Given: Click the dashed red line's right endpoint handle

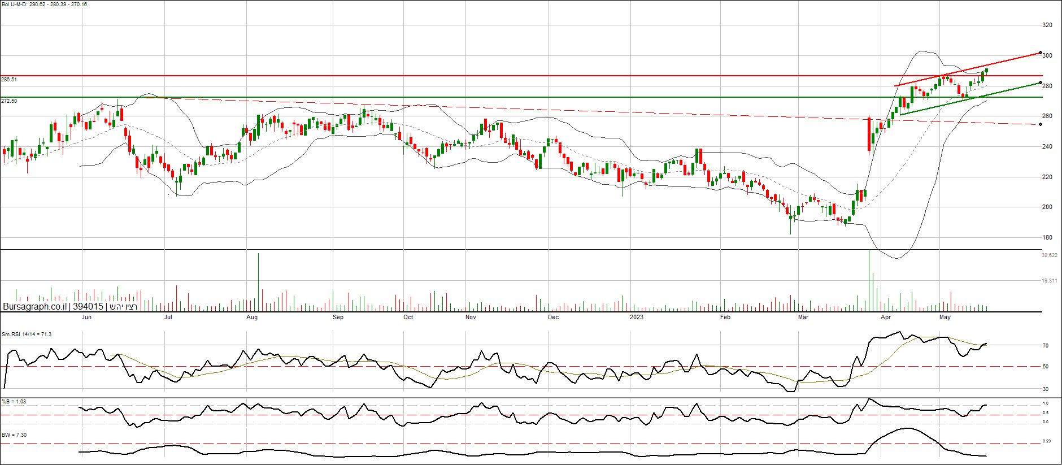Looking at the screenshot, I should [x=1041, y=124].
